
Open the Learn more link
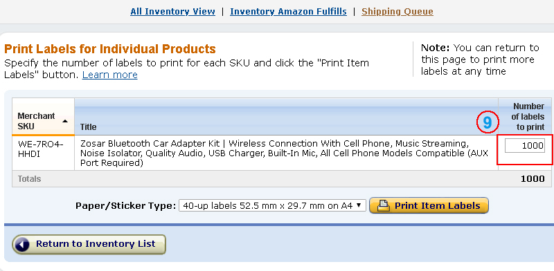click(x=110, y=75)
